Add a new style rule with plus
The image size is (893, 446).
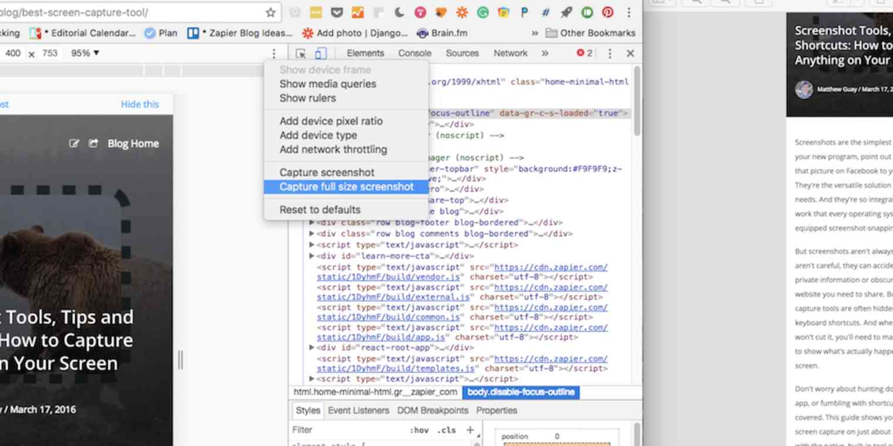(x=469, y=430)
